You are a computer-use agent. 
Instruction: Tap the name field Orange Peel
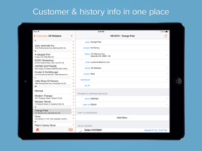[x=123, y=42]
